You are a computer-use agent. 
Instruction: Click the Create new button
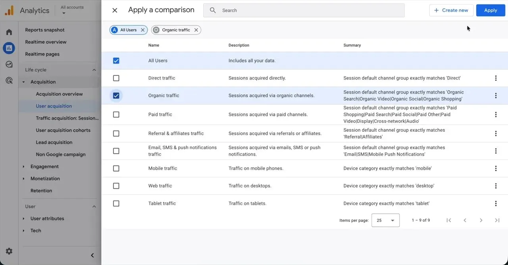[x=451, y=10]
